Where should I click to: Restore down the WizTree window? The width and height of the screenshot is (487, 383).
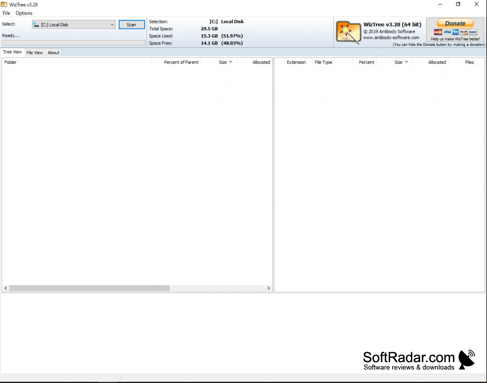coord(458,4)
